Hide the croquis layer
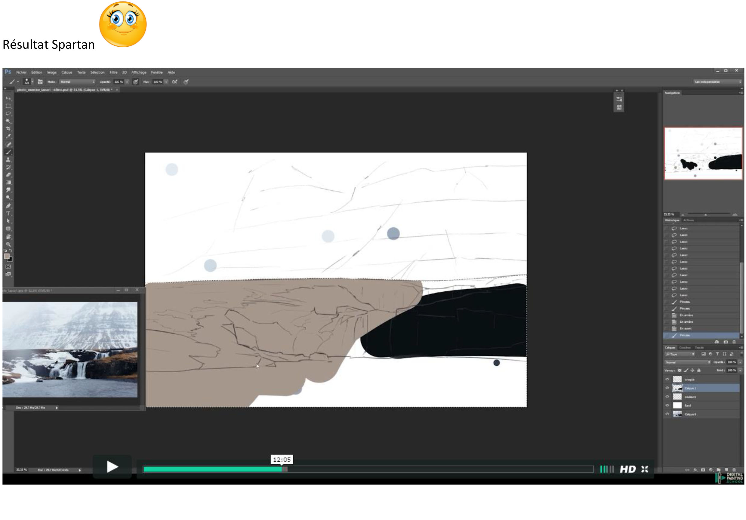This screenshot has width=746, height=520. [x=667, y=379]
